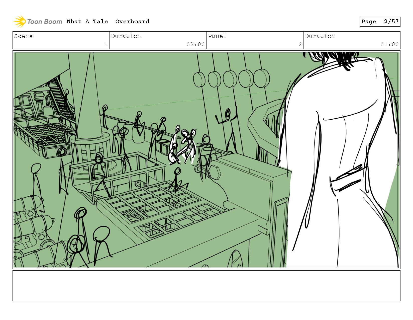This screenshot has height=320, width=413.
Task: Click the Toon Boom brand text
Action: pos(44,22)
